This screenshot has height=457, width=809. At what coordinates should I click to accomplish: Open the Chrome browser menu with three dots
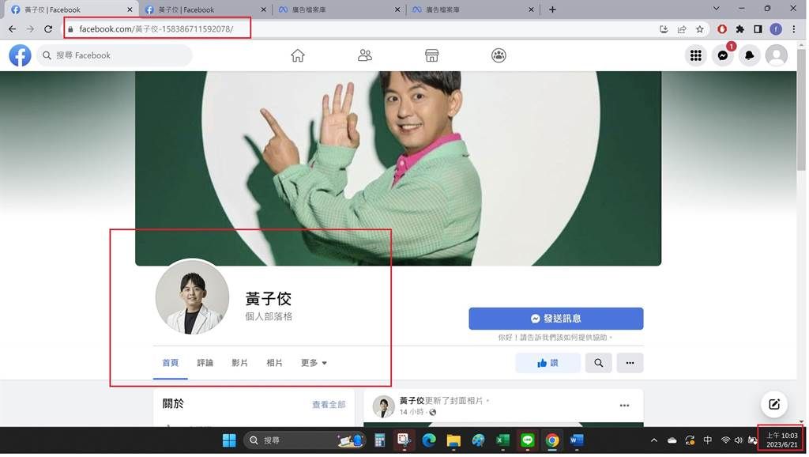pos(793,28)
